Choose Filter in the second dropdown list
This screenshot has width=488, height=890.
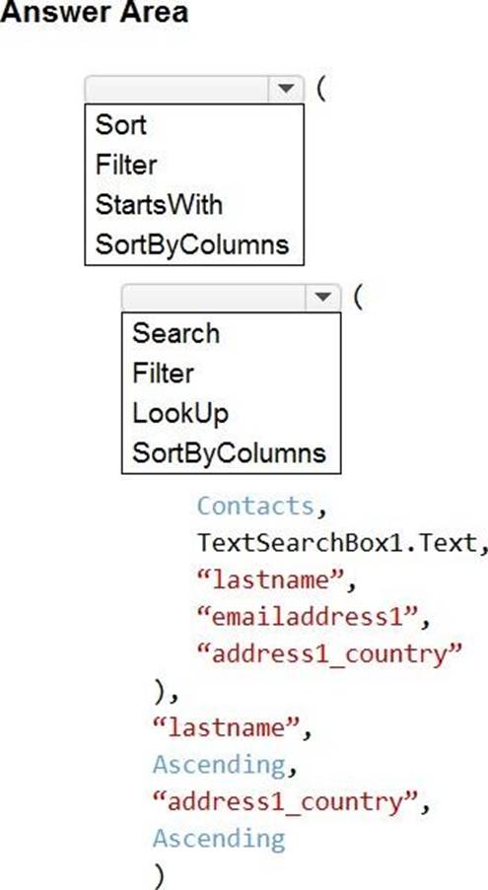[163, 373]
